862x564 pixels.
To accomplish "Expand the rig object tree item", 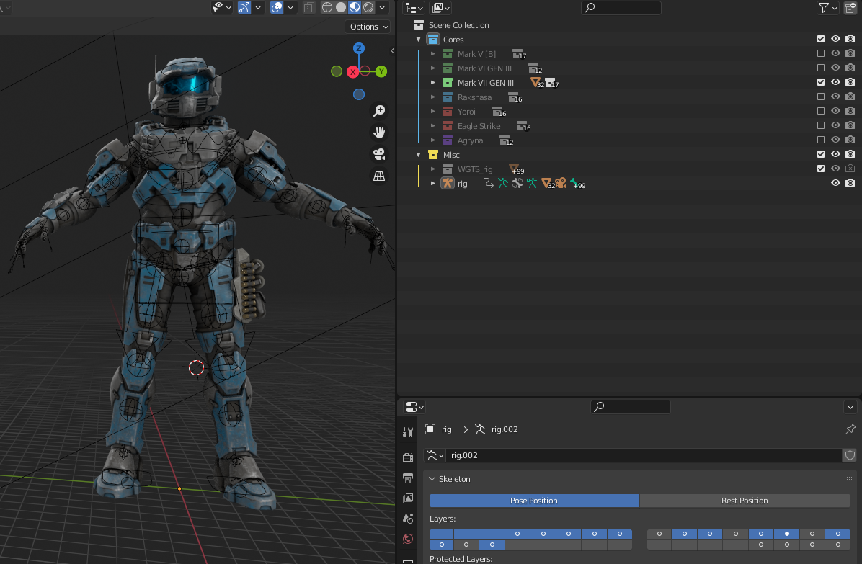I will (x=433, y=184).
